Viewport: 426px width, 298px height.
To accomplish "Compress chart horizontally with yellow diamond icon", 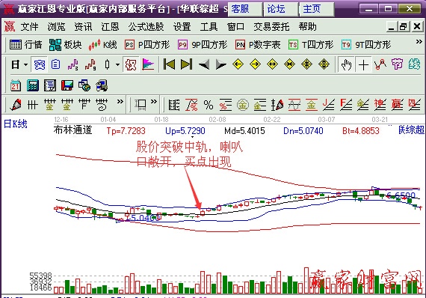I will (290, 64).
